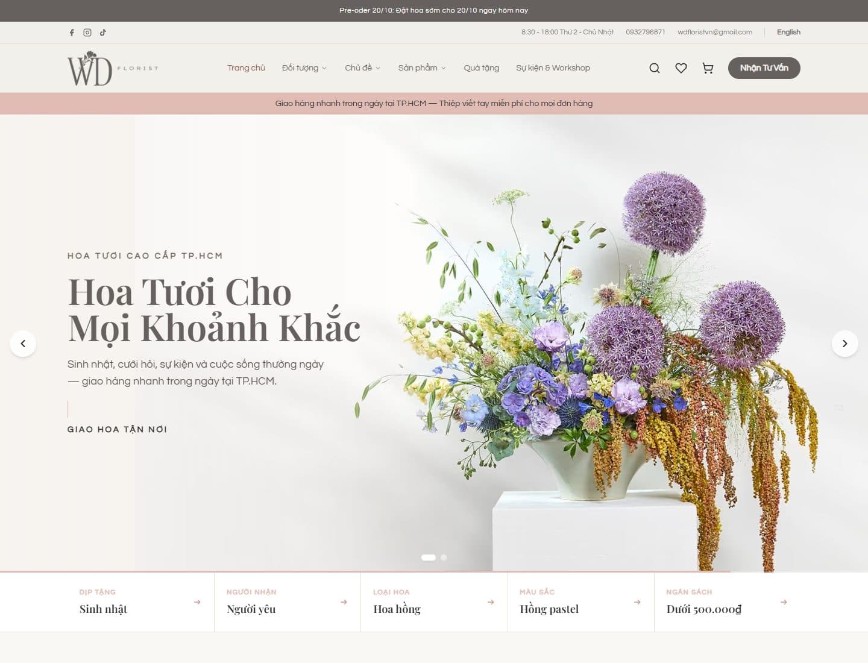Expand the Chủ đề menu
The image size is (868, 663).
click(x=362, y=68)
